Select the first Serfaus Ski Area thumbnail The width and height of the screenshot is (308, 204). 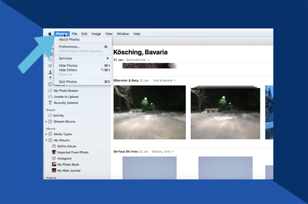pyautogui.click(x=149, y=168)
